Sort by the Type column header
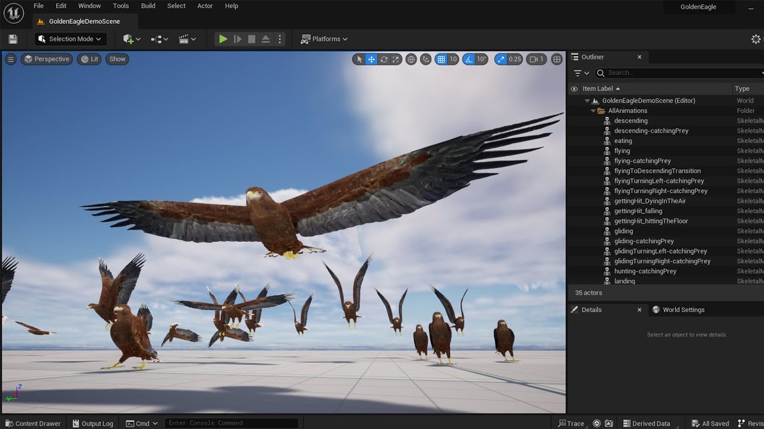 click(x=742, y=89)
